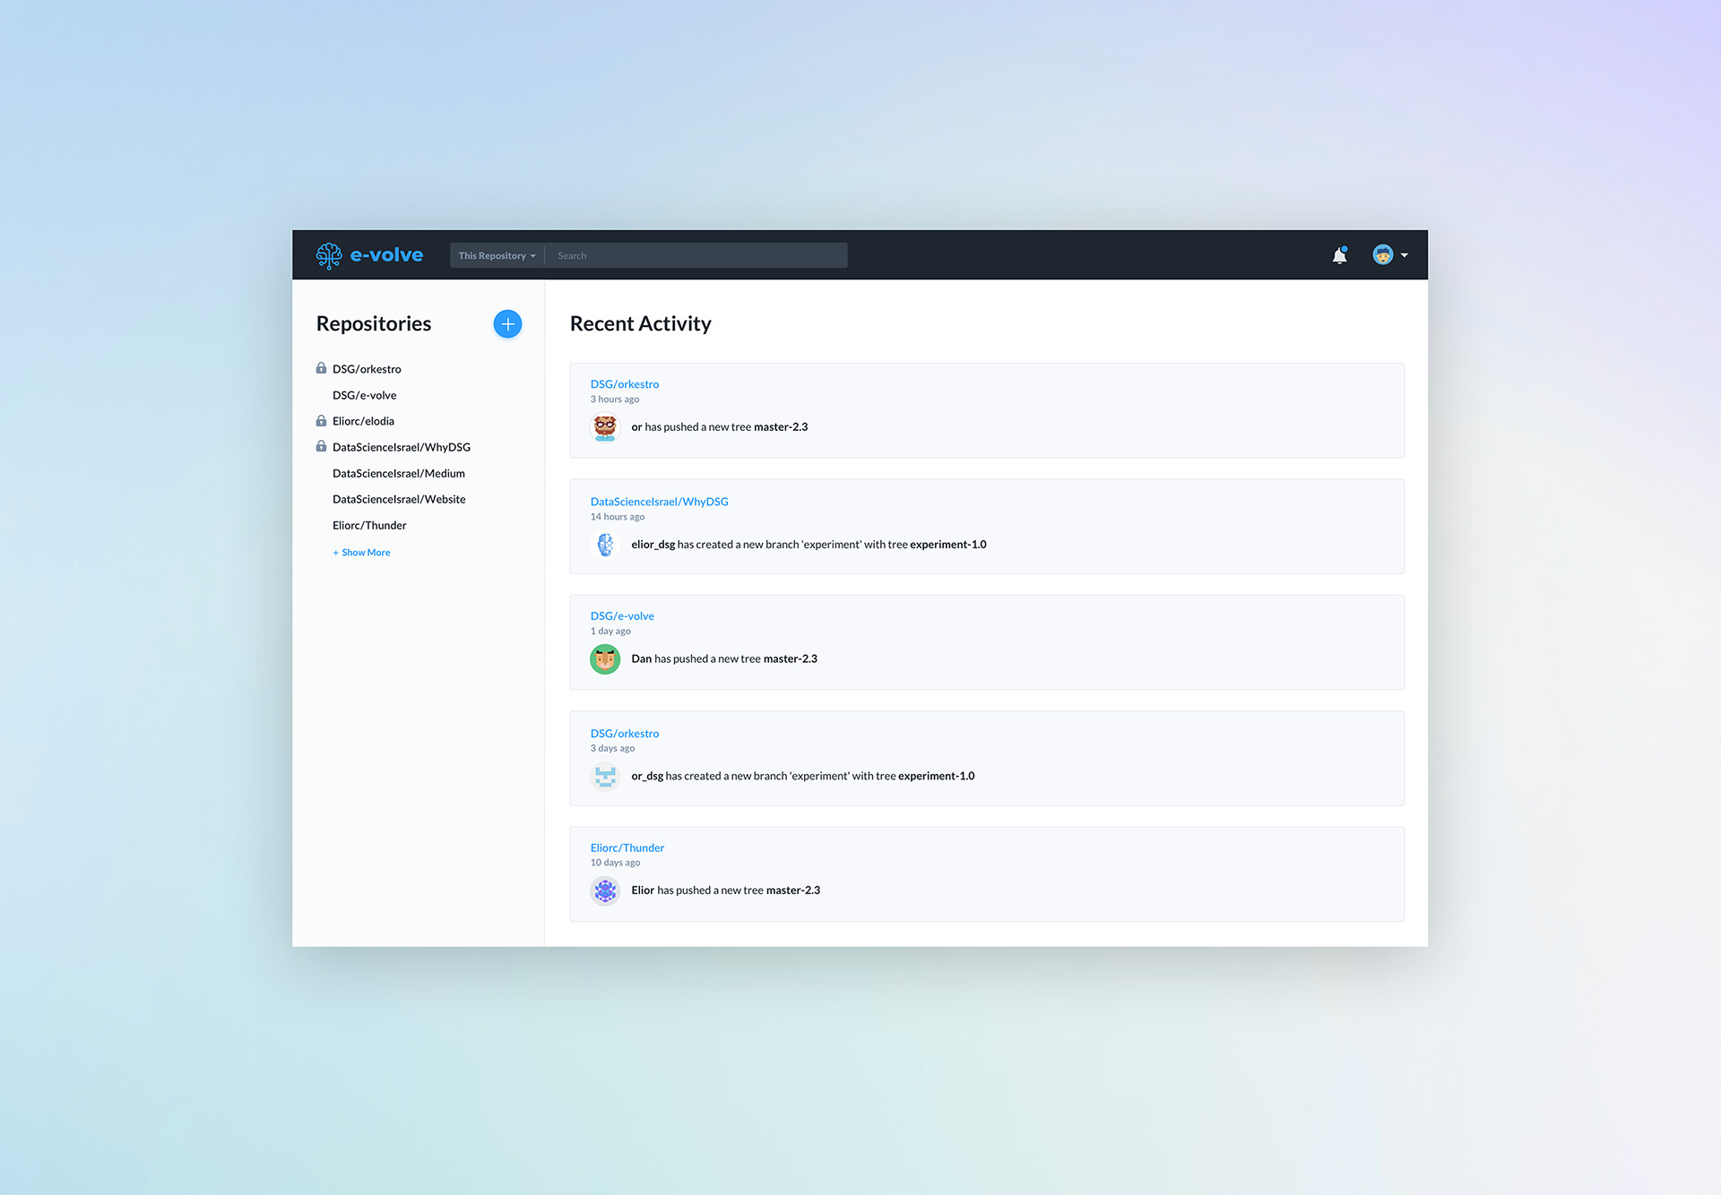Click the lock icon beside DSG/orkestro

pos(321,368)
